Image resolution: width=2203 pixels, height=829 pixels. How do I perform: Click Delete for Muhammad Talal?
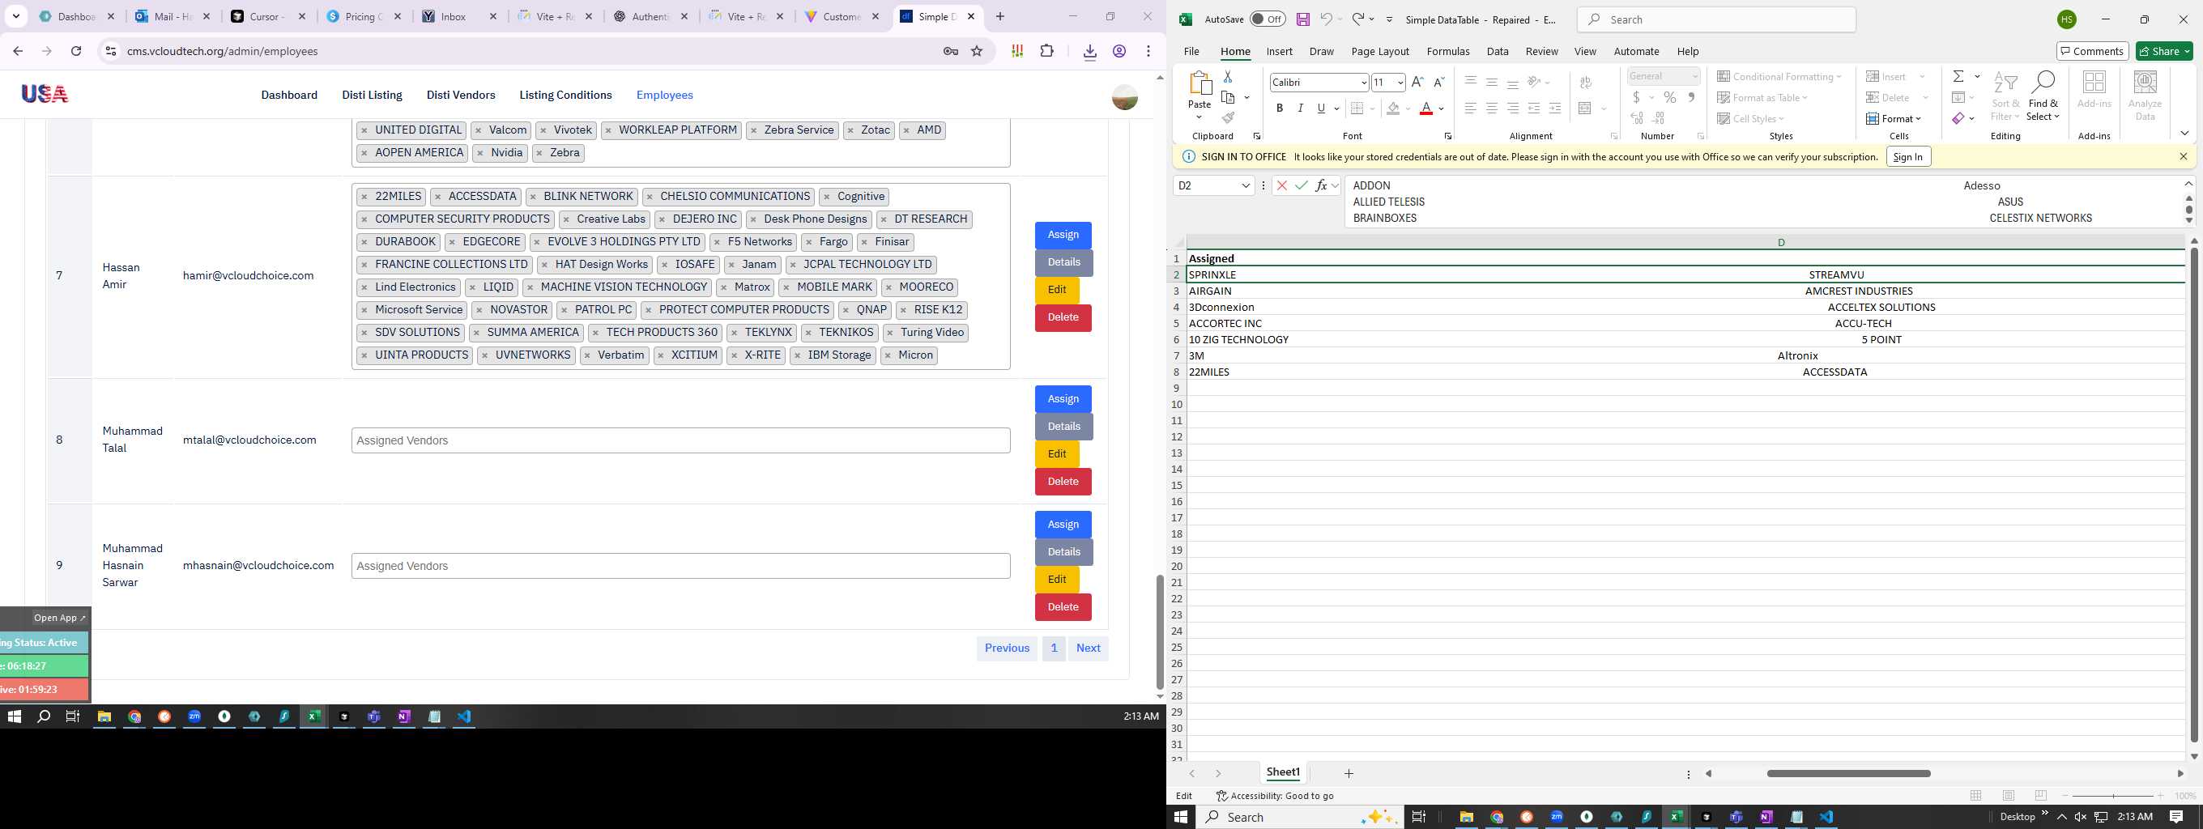(1063, 482)
